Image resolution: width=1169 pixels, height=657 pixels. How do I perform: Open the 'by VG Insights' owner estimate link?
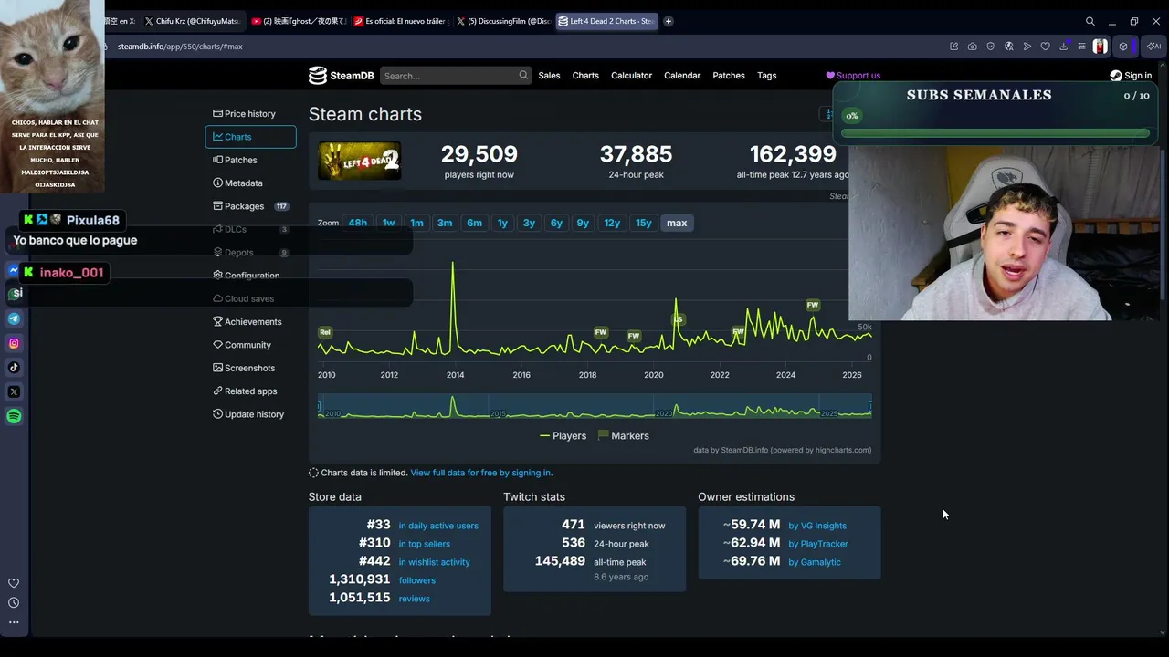point(817,526)
